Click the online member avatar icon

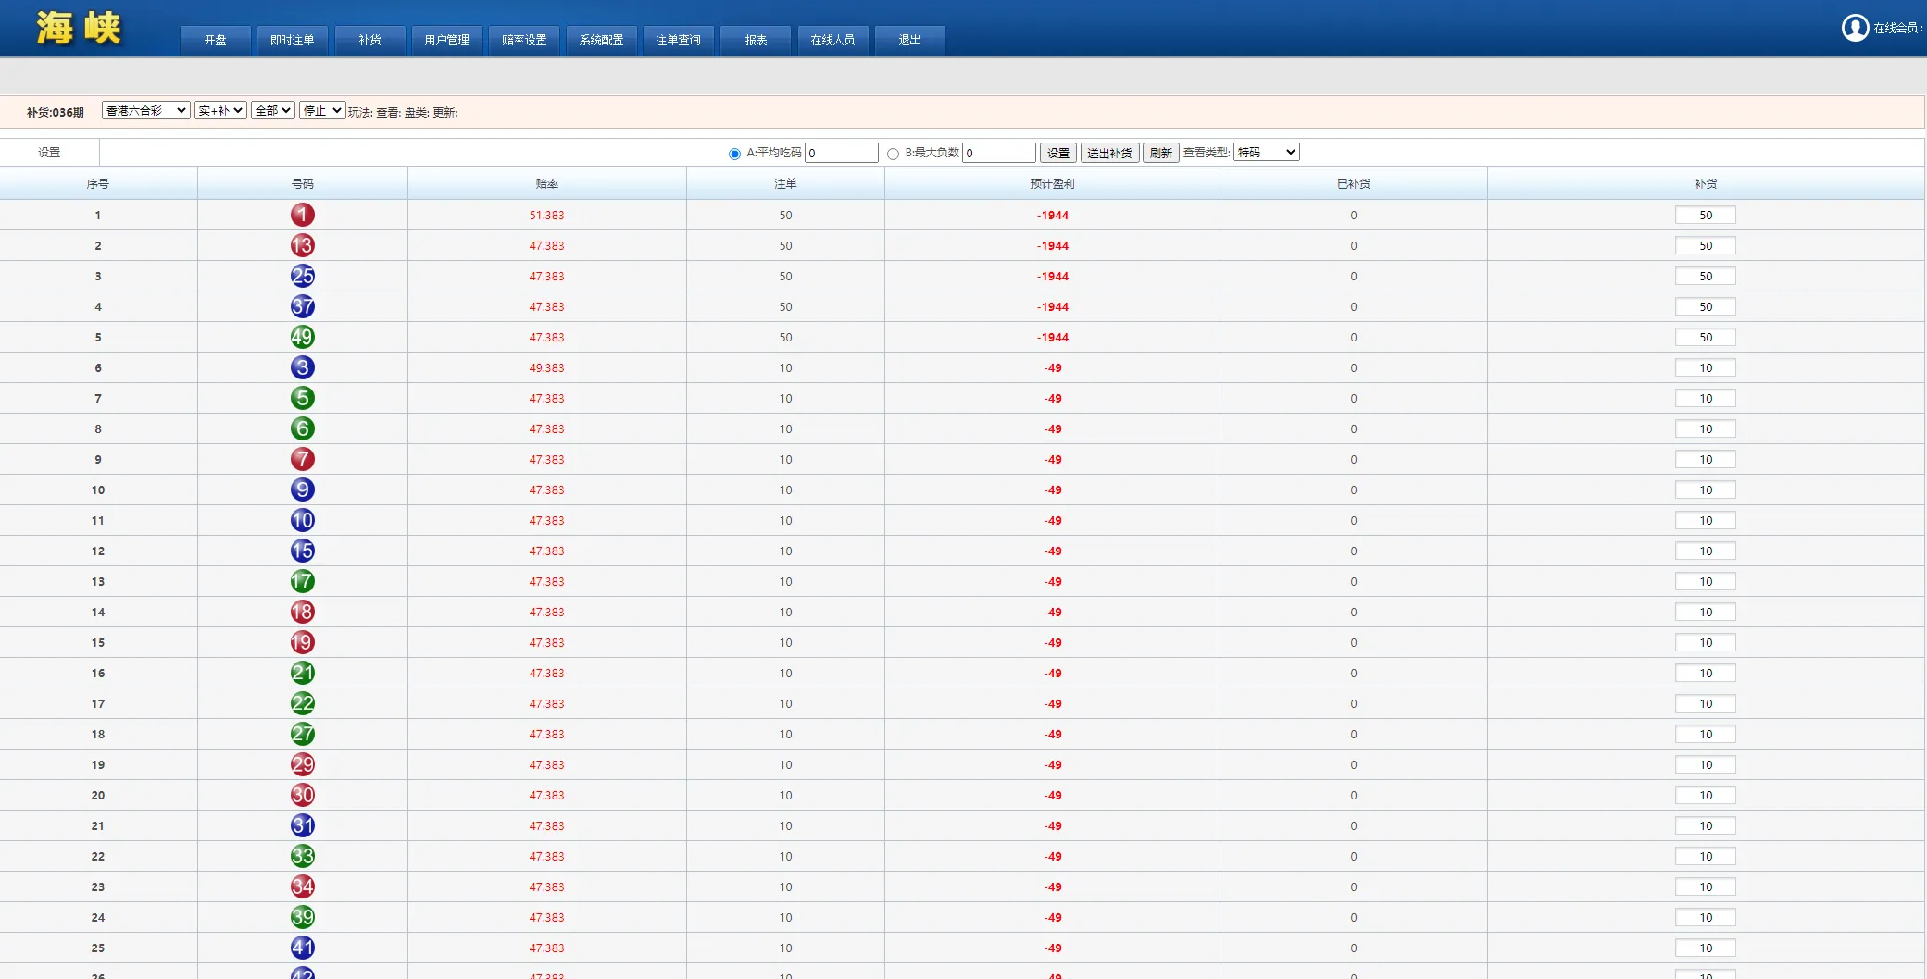[x=1854, y=28]
